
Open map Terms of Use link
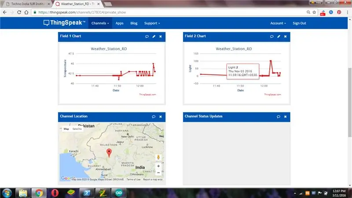133,180
